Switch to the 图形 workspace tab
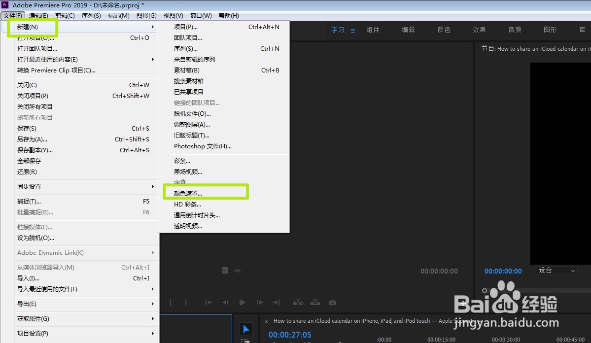The image size is (591, 343). [550, 30]
